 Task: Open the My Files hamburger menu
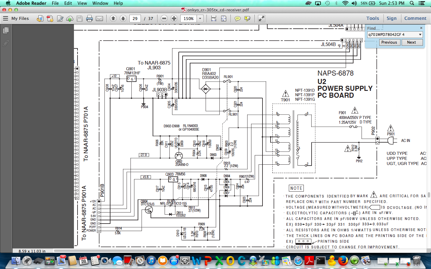point(5,19)
